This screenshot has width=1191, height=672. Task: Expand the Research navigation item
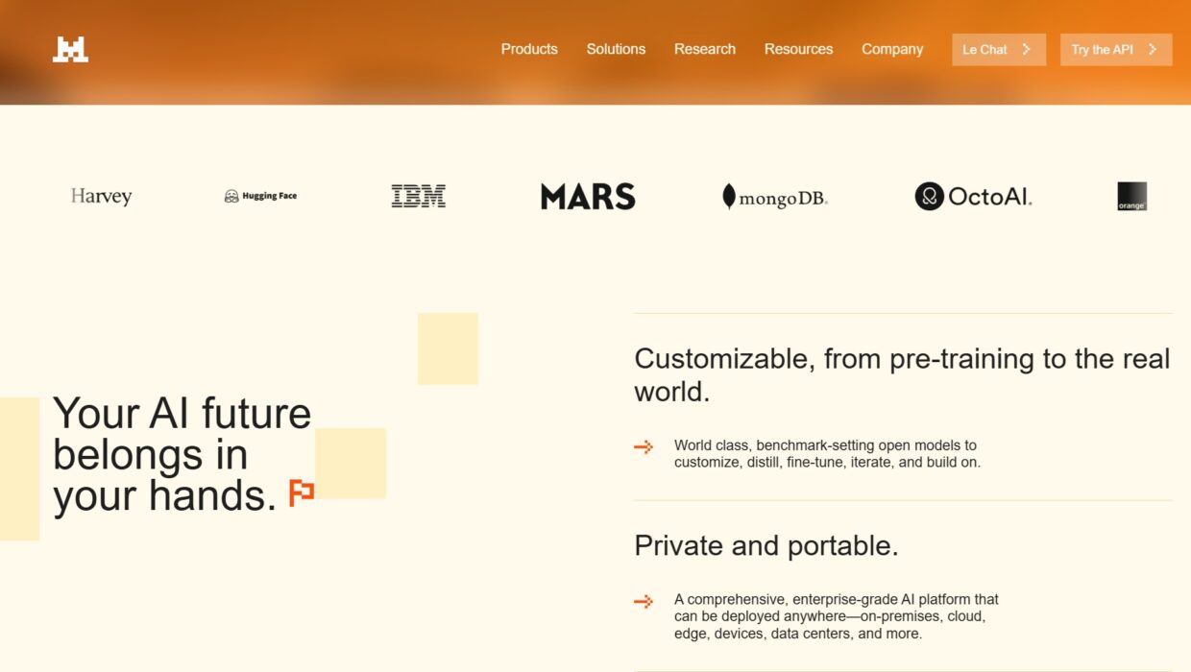[705, 49]
